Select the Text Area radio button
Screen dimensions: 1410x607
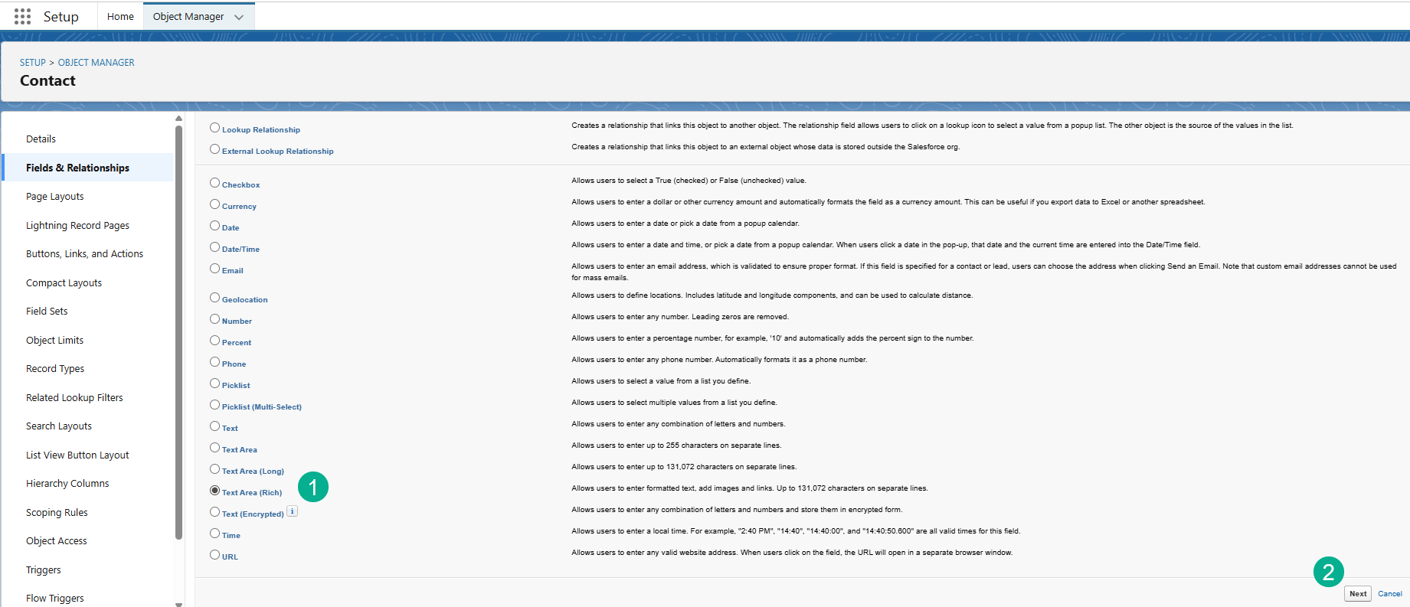[214, 448]
